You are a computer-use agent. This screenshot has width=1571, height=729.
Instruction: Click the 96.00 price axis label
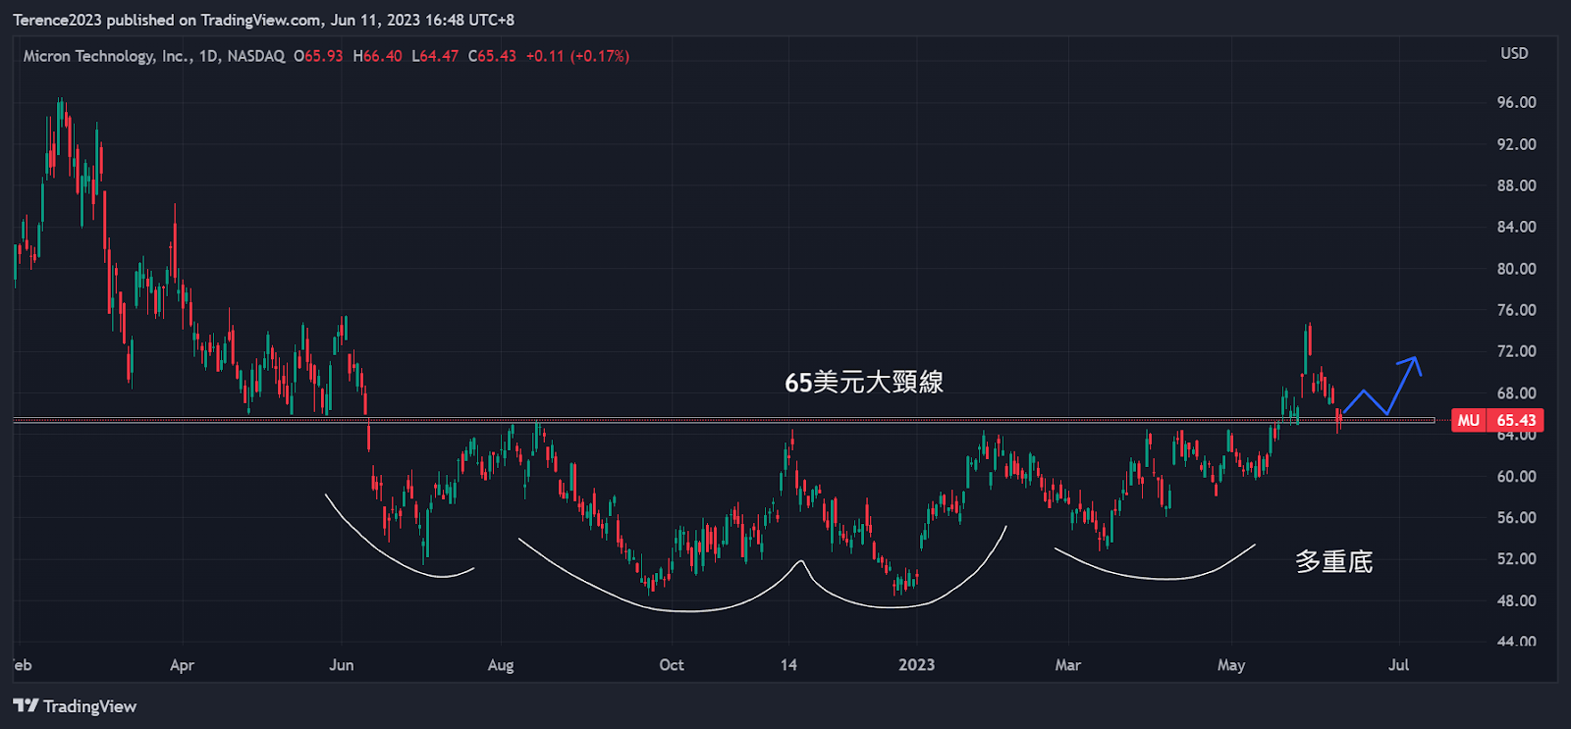pos(1516,102)
